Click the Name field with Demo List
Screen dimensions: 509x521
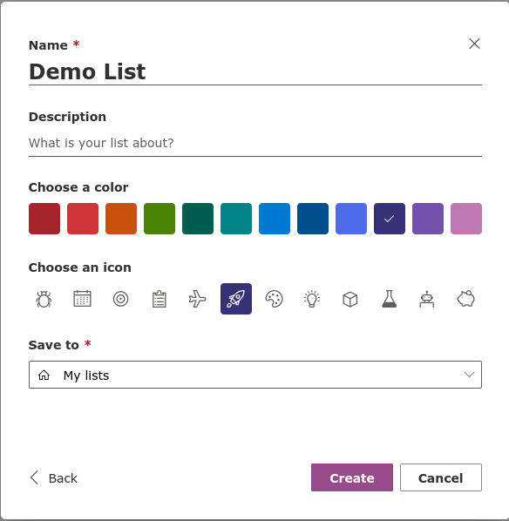click(255, 71)
